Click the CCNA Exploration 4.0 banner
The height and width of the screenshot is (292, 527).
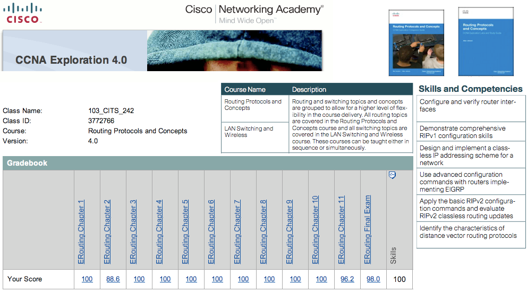click(163, 50)
